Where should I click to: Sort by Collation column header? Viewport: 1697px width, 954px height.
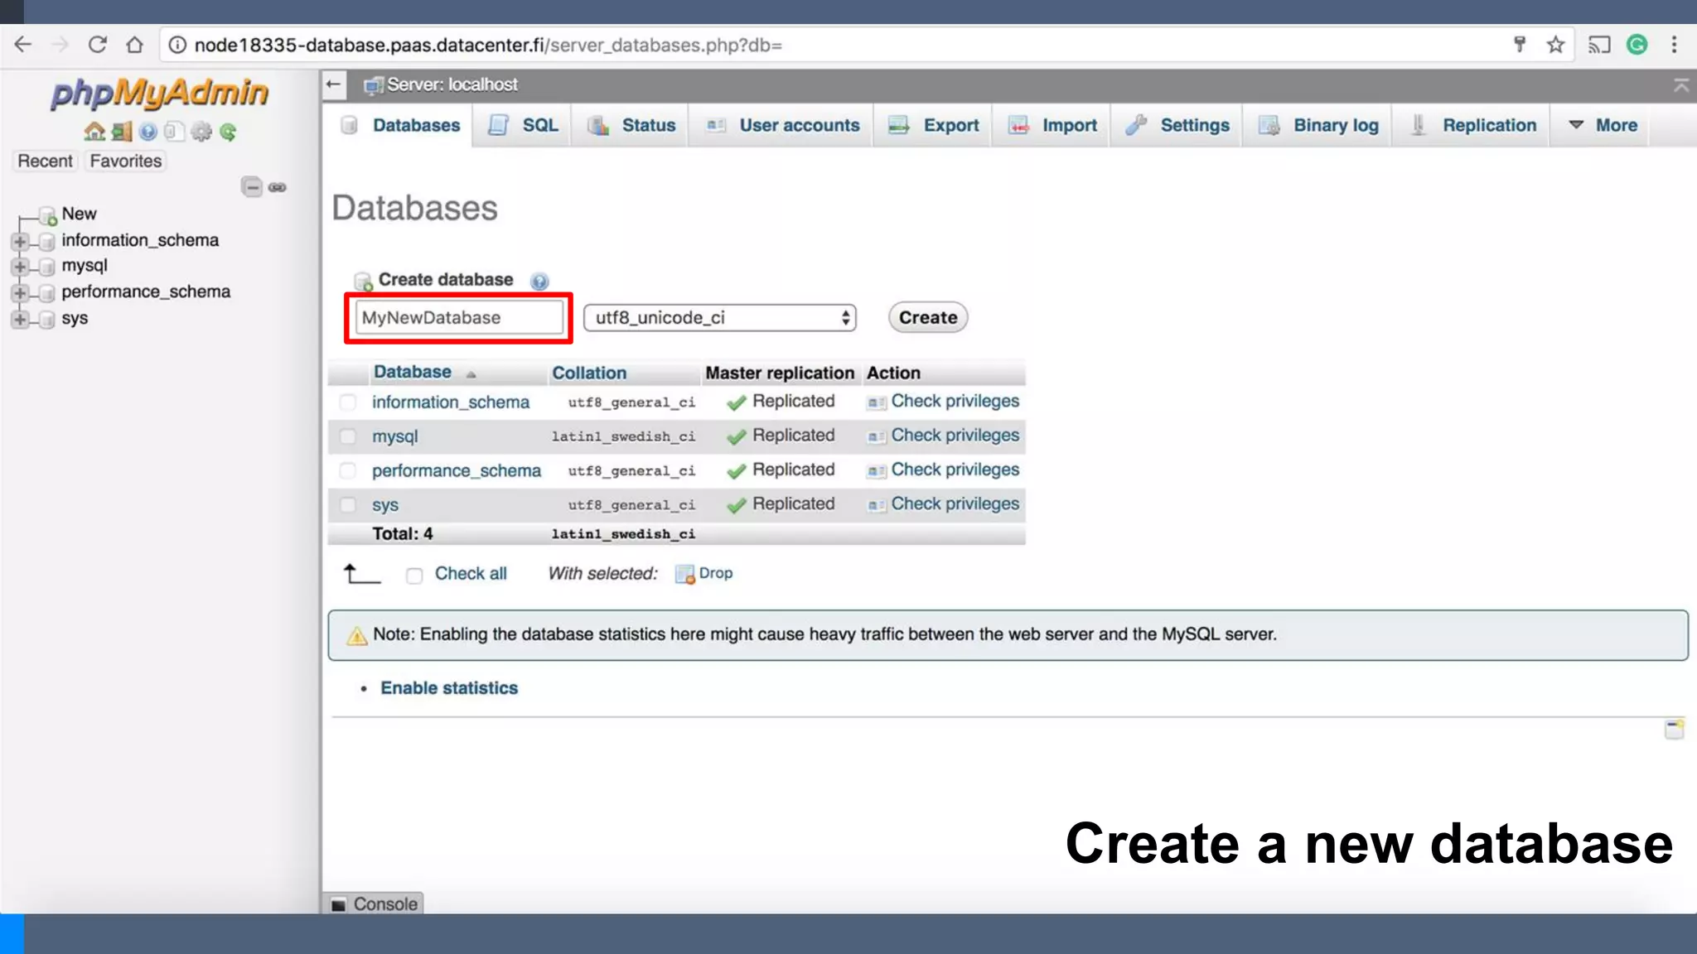589,373
